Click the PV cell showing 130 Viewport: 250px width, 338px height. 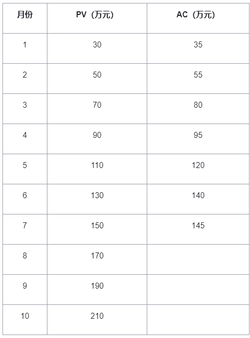[97, 199]
